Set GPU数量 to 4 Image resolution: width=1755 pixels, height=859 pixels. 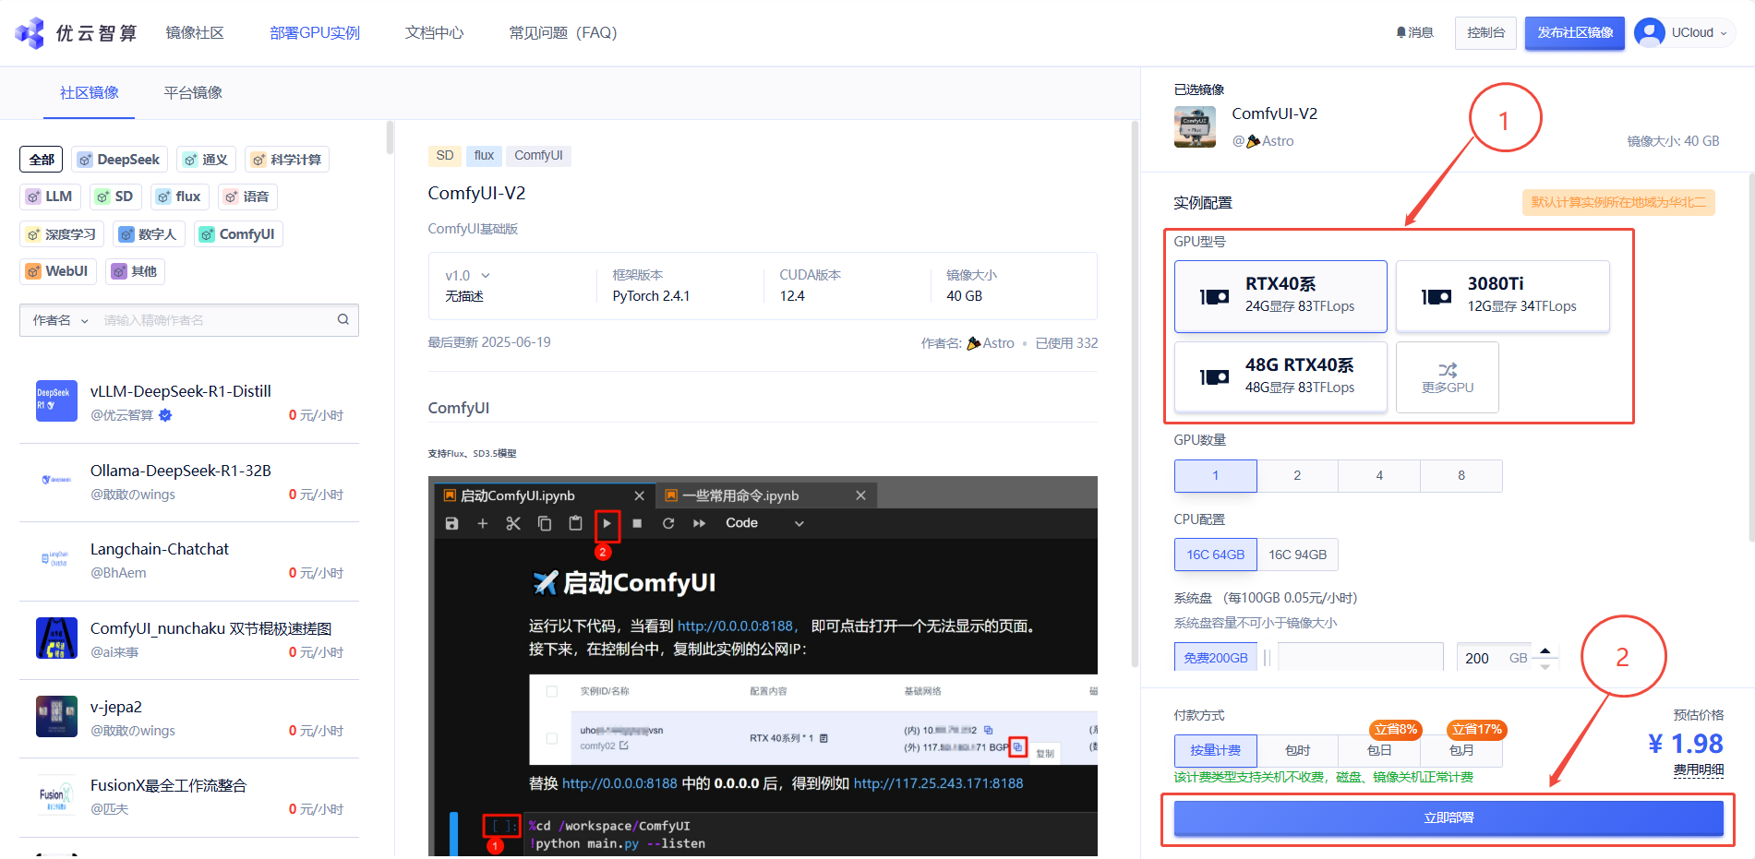(x=1379, y=475)
